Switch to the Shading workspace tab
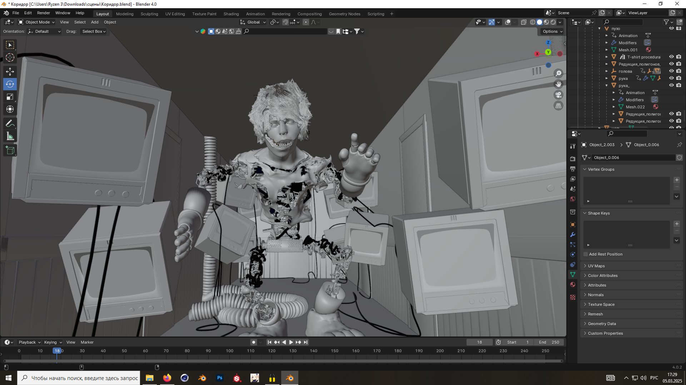This screenshot has height=385, width=686. (231, 14)
